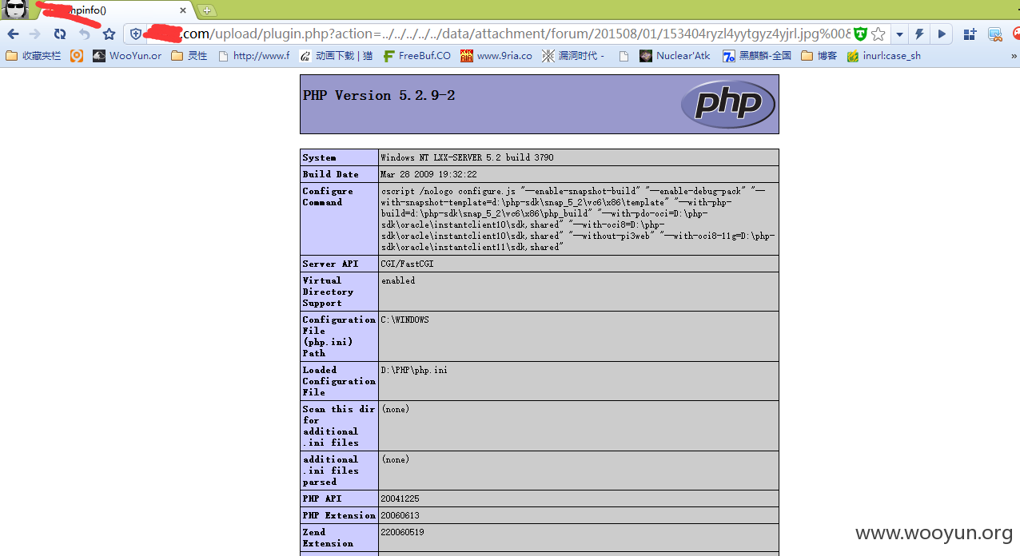Click the php.ini path value C:\WINDOWS
The width and height of the screenshot is (1020, 556).
pyautogui.click(x=404, y=320)
